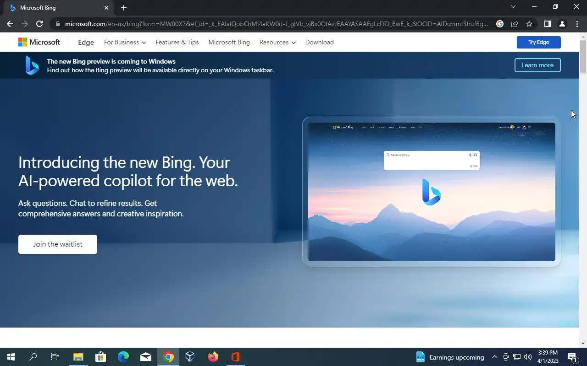The image size is (587, 366).
Task: Go back using the browser back arrow
Action: [x=10, y=24]
